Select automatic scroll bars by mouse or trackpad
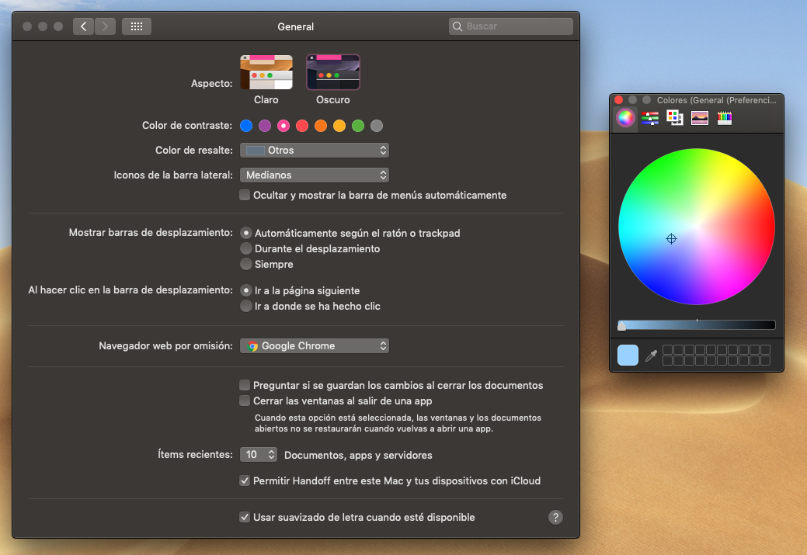807x555 pixels. click(x=246, y=233)
